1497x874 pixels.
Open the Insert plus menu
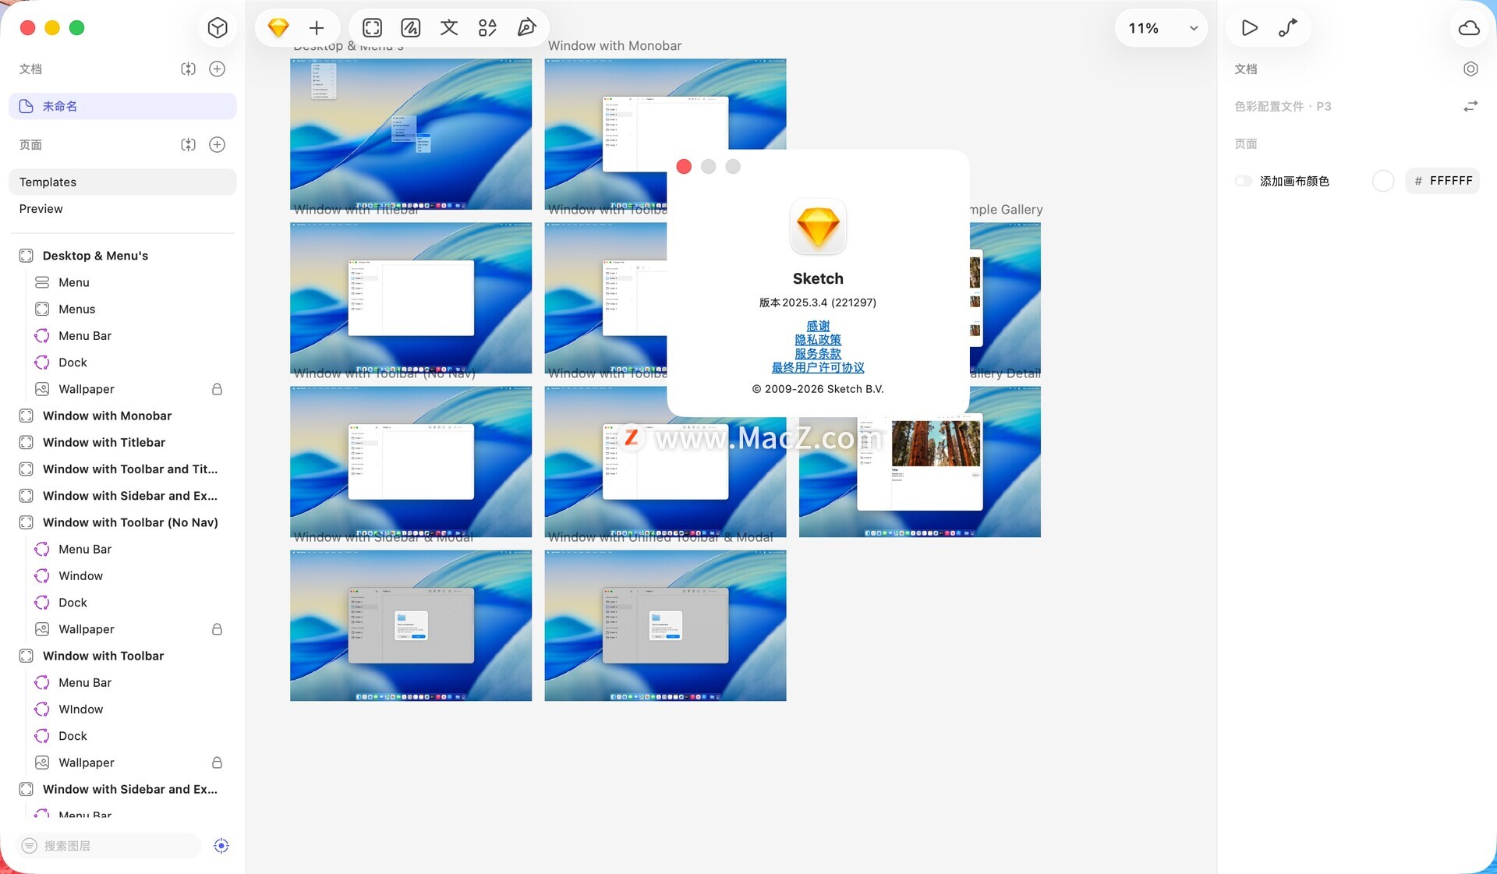point(317,28)
